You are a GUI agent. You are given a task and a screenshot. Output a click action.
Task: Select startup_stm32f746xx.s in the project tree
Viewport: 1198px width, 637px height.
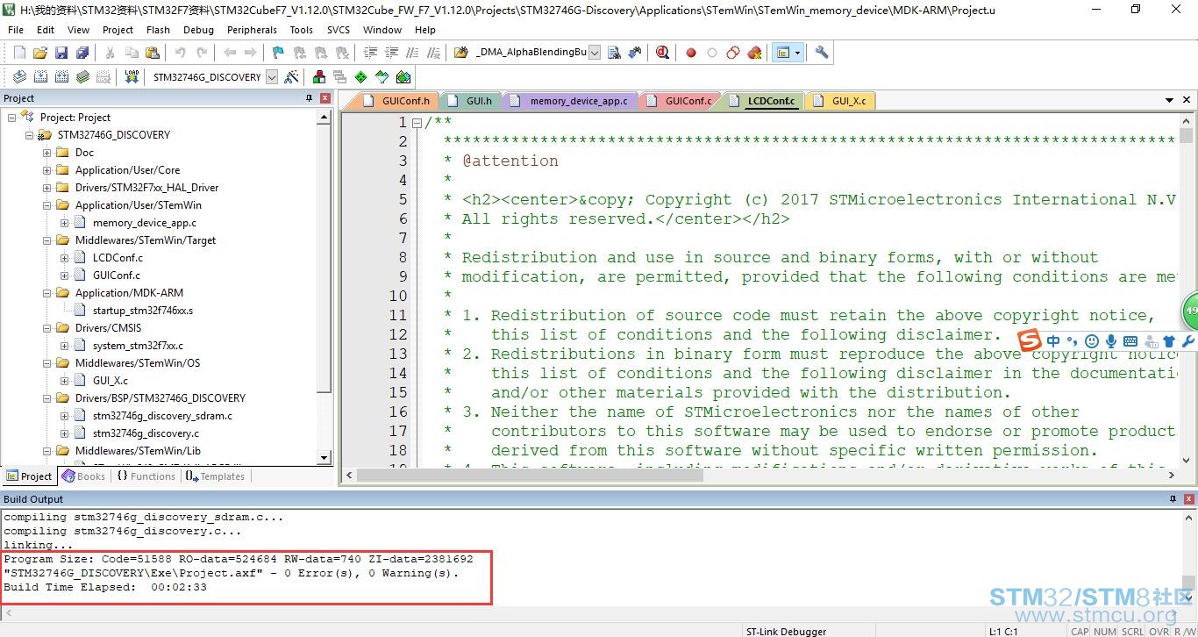[x=142, y=311]
